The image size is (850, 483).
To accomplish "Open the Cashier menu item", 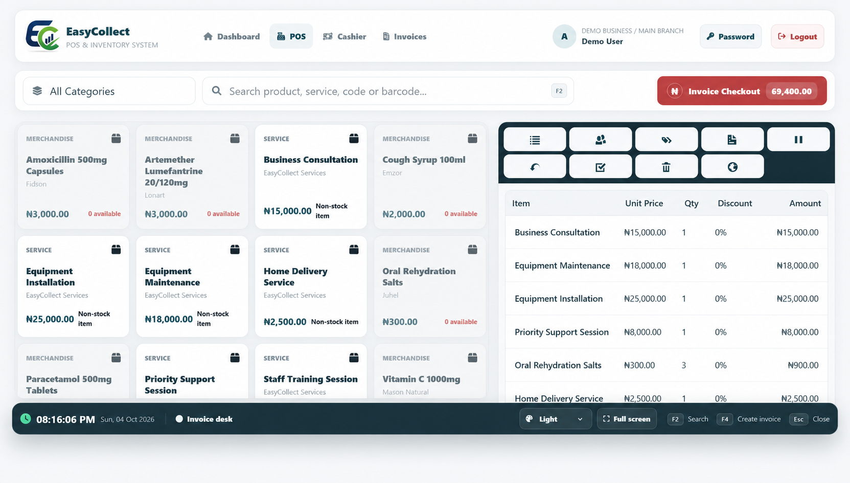I will pos(344,36).
